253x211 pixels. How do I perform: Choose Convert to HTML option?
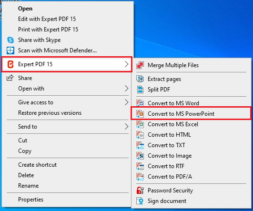pyautogui.click(x=169, y=135)
